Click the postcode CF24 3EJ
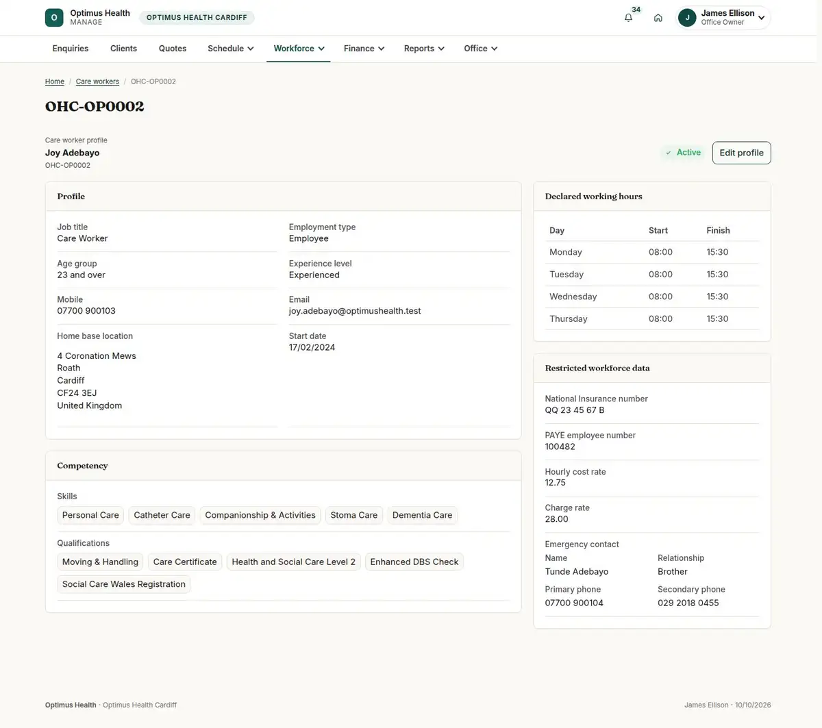Screen dimensions: 822x728 coord(77,393)
